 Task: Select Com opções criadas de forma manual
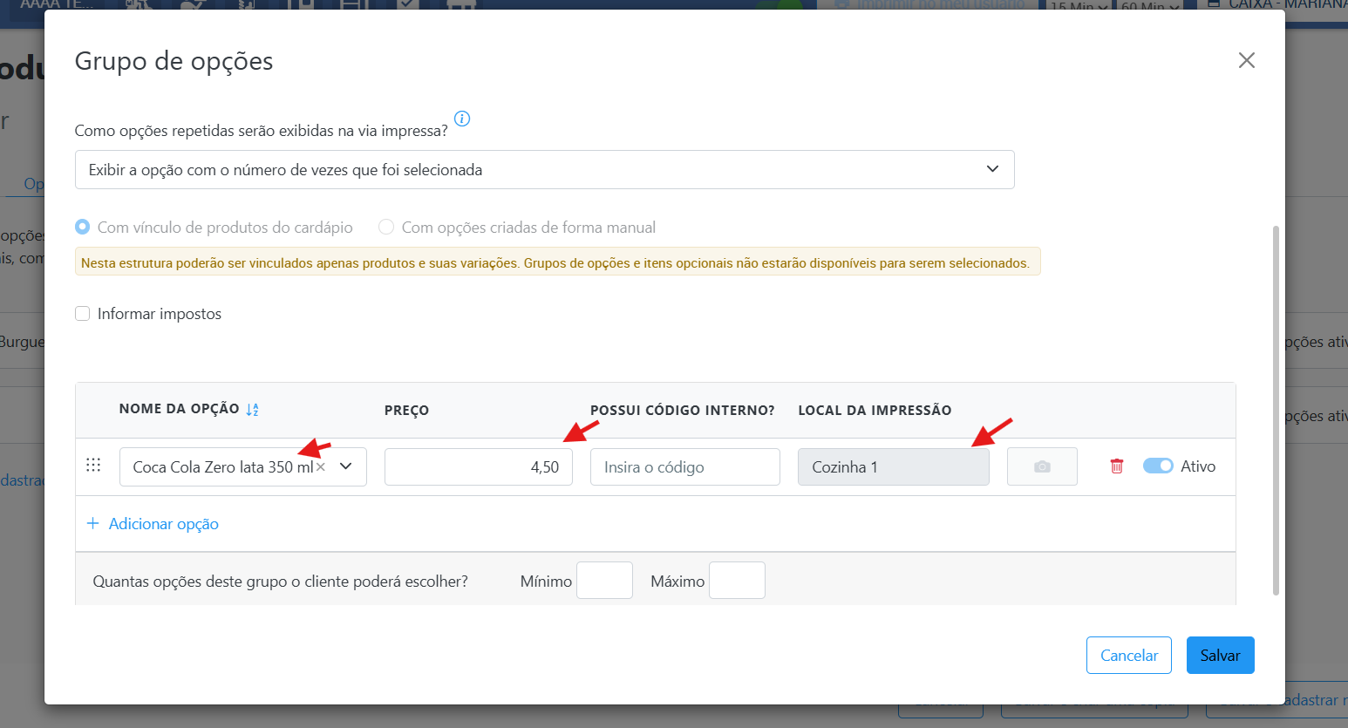(x=386, y=228)
